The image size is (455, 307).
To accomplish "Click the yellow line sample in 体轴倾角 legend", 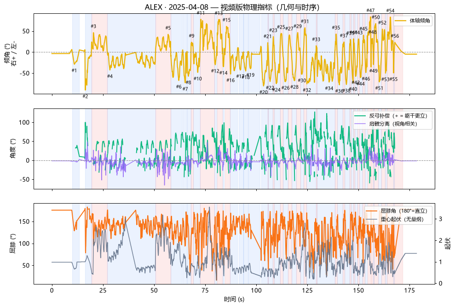I will (400, 21).
